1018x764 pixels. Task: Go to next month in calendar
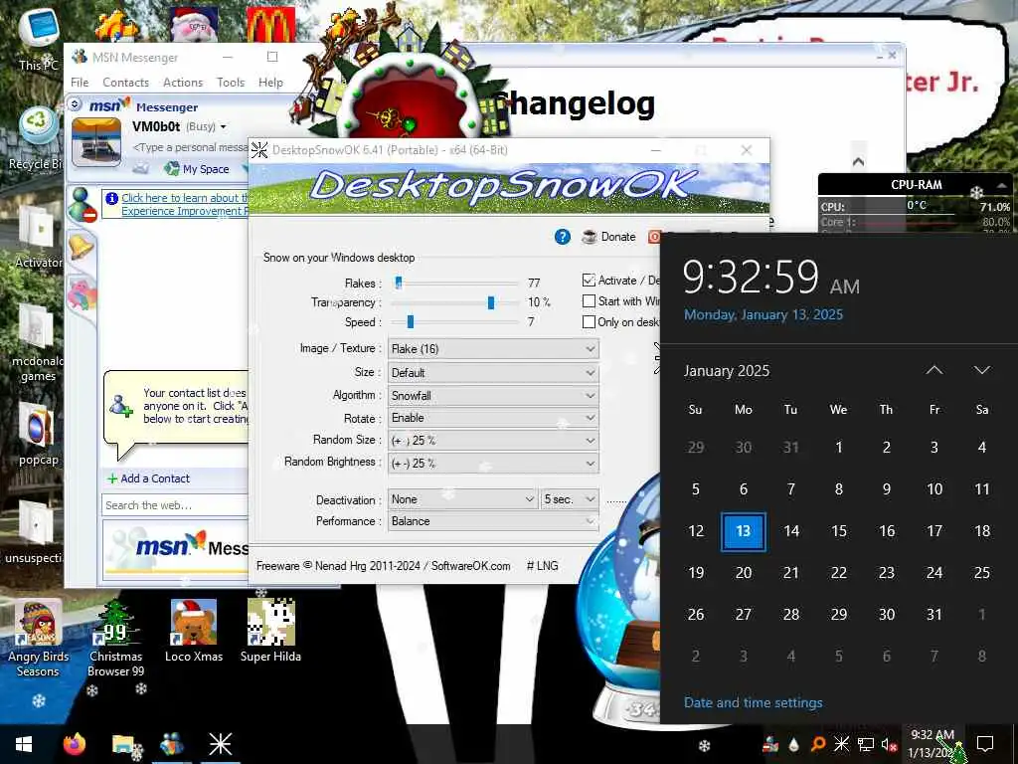click(981, 370)
